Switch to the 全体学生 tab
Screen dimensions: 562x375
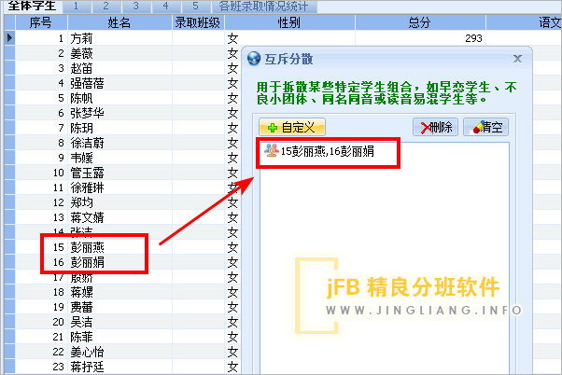pos(32,6)
